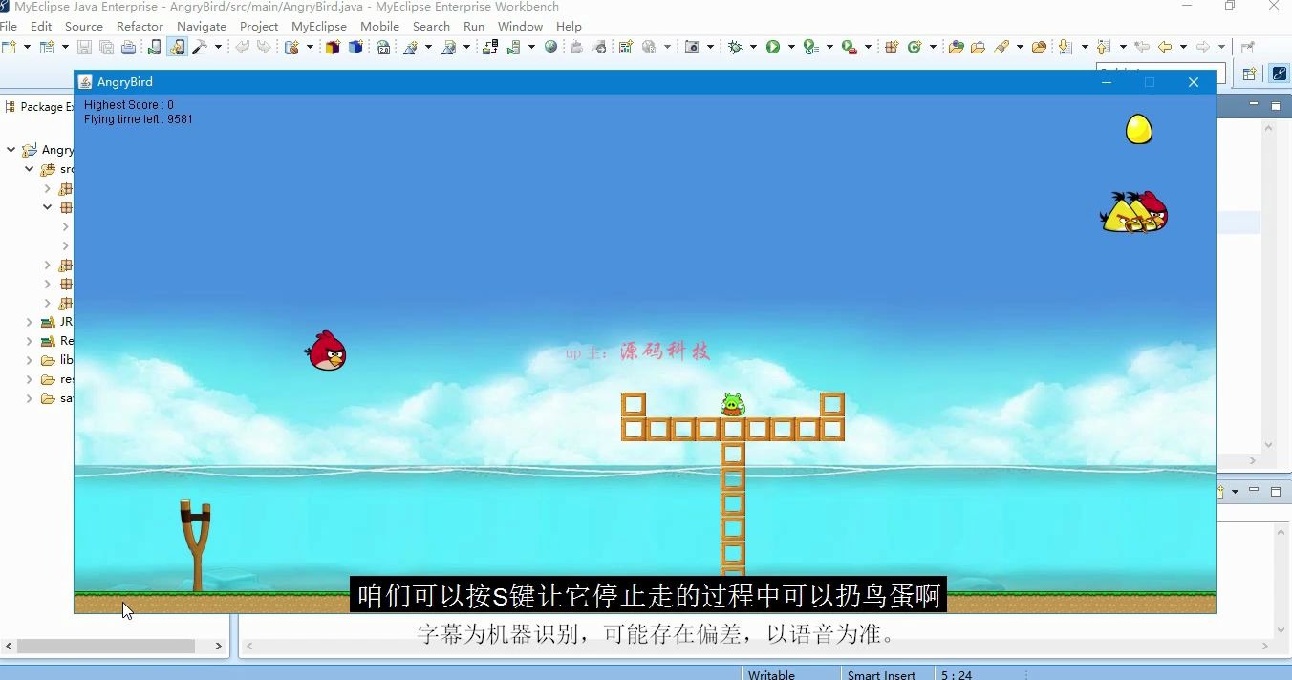This screenshot has height=680, width=1292.
Task: Open the MyEclipse menu
Action: pos(319,26)
